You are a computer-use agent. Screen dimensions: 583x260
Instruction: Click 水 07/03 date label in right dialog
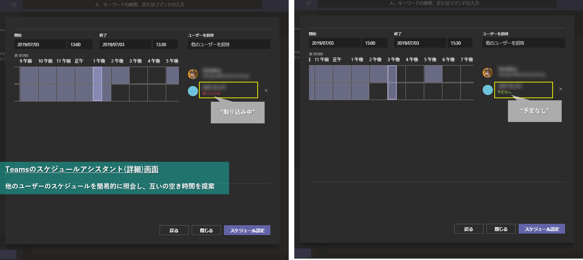316,54
